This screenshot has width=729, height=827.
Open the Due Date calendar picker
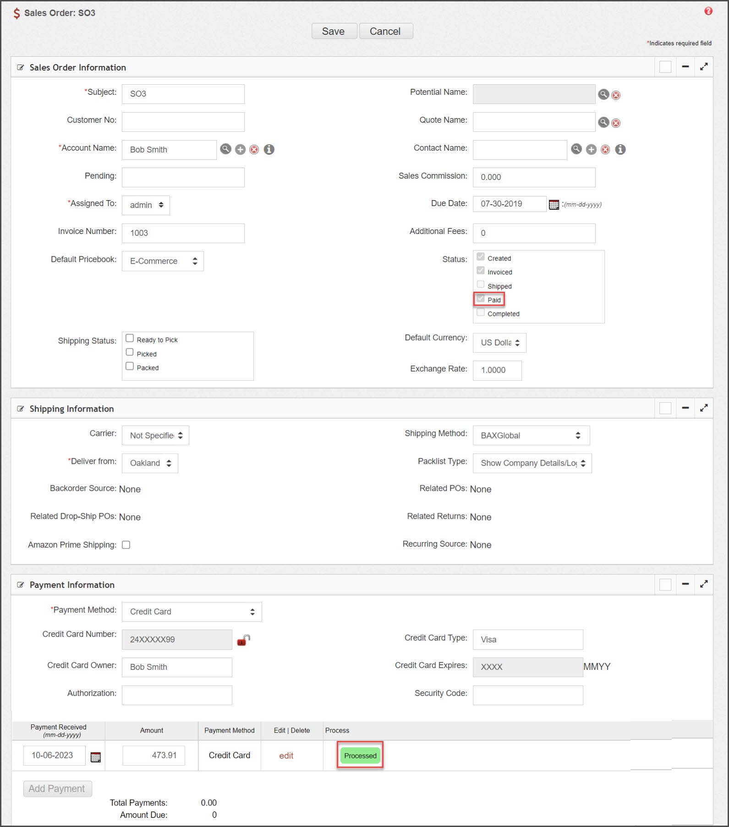554,205
